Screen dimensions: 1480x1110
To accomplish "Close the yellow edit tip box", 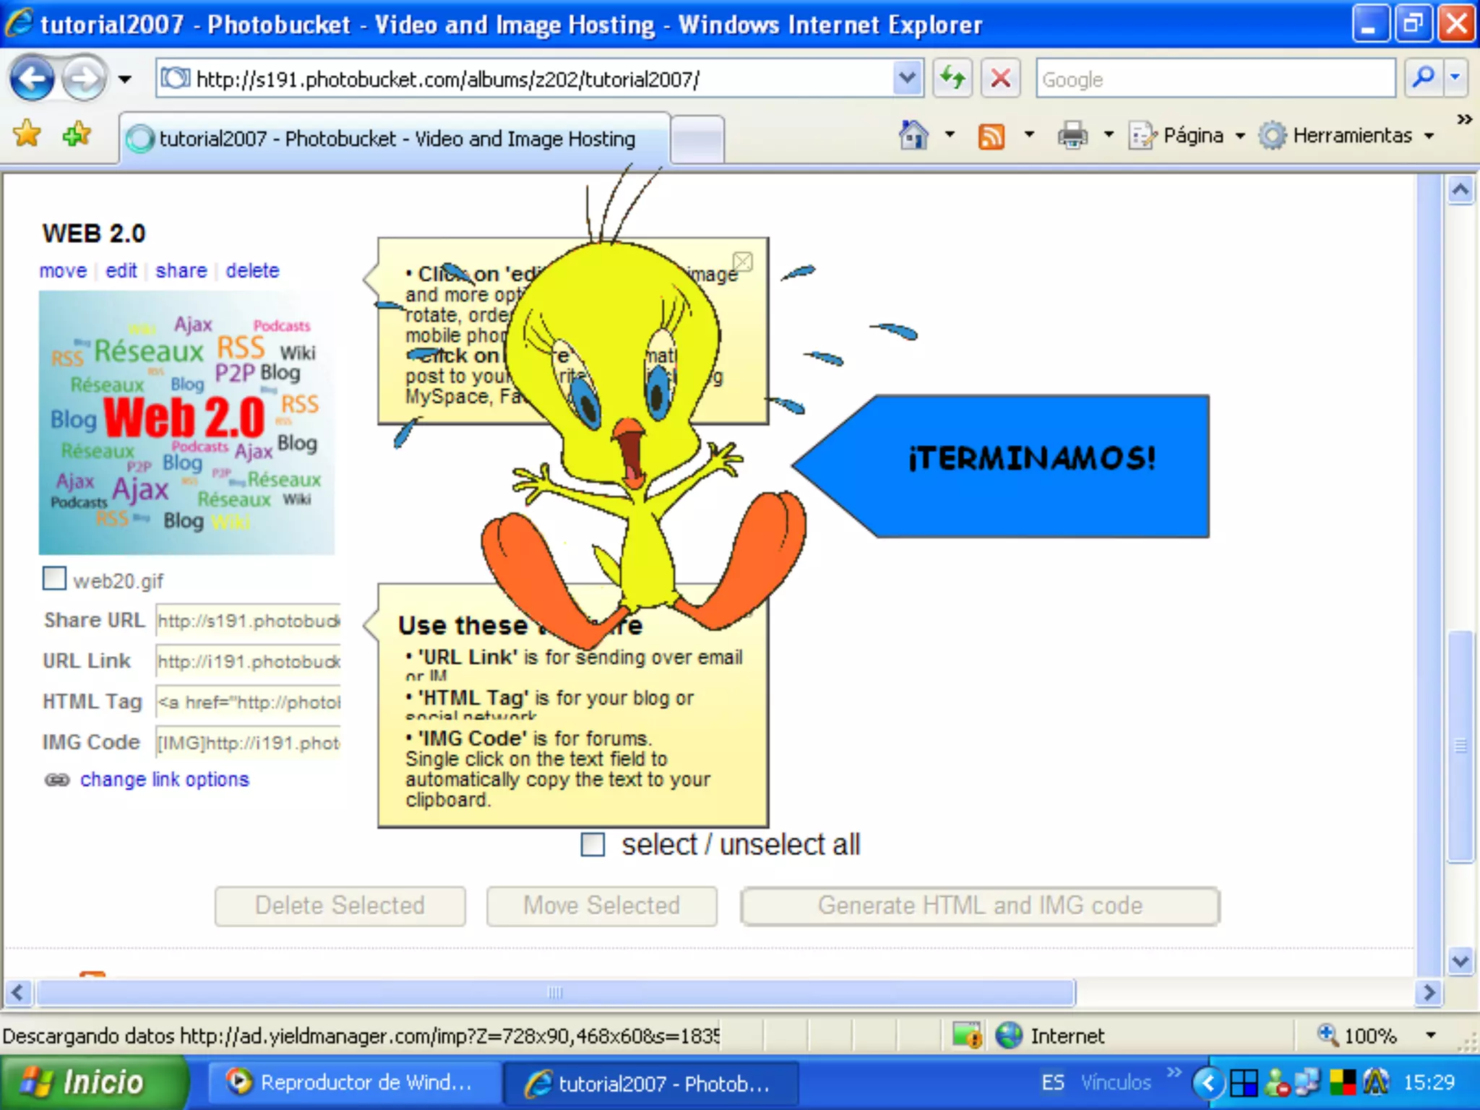I will [x=743, y=261].
